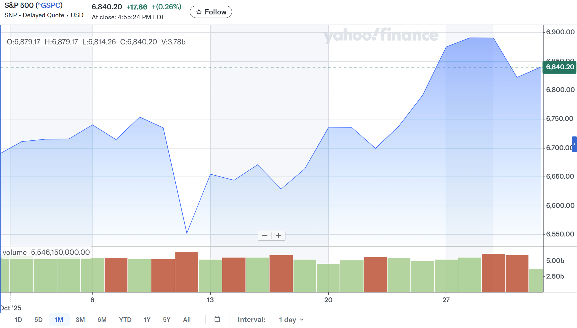Open the ^GSPC ticker link

(49, 5)
